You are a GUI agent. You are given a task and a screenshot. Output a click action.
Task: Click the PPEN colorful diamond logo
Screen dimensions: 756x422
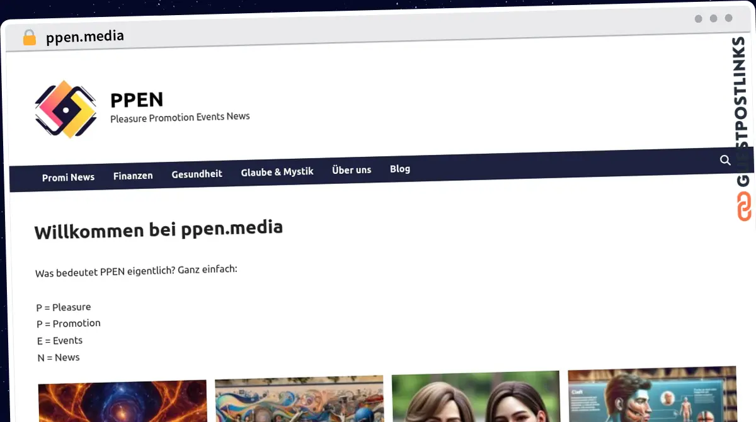tap(66, 109)
